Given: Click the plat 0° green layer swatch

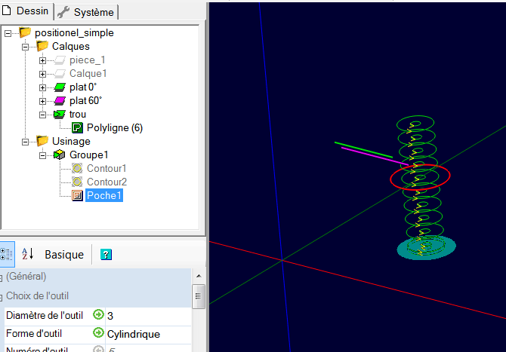Looking at the screenshot, I should (60, 87).
